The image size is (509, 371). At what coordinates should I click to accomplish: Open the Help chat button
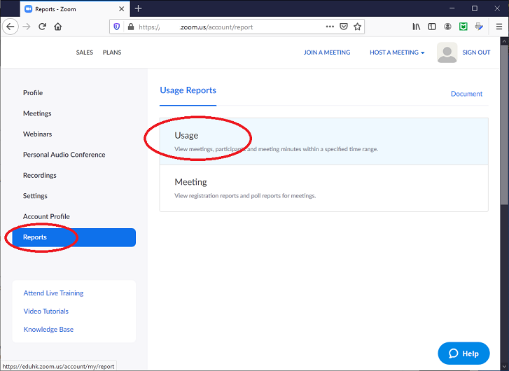(x=463, y=353)
